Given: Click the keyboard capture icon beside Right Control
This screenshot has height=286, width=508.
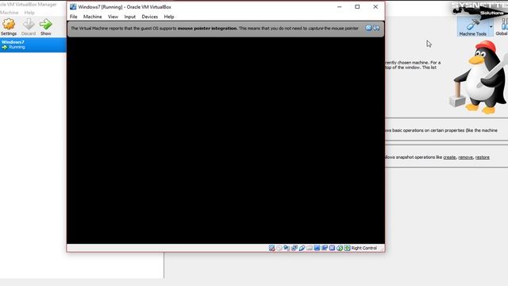Looking at the screenshot, I should pyautogui.click(x=347, y=248).
